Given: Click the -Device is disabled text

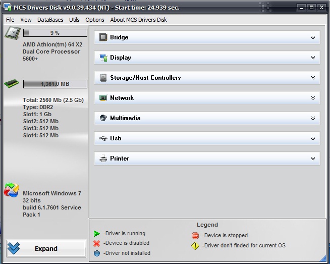Looking at the screenshot, I should (126, 243).
